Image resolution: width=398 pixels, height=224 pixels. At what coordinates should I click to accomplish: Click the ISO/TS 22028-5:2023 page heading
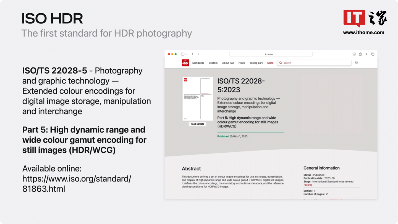pyautogui.click(x=241, y=85)
